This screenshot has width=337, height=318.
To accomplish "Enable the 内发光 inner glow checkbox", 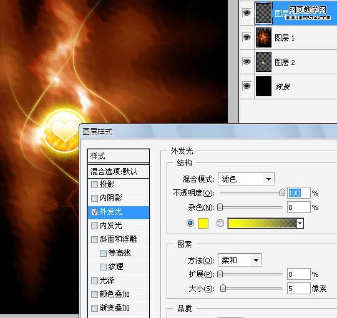I will [x=94, y=226].
